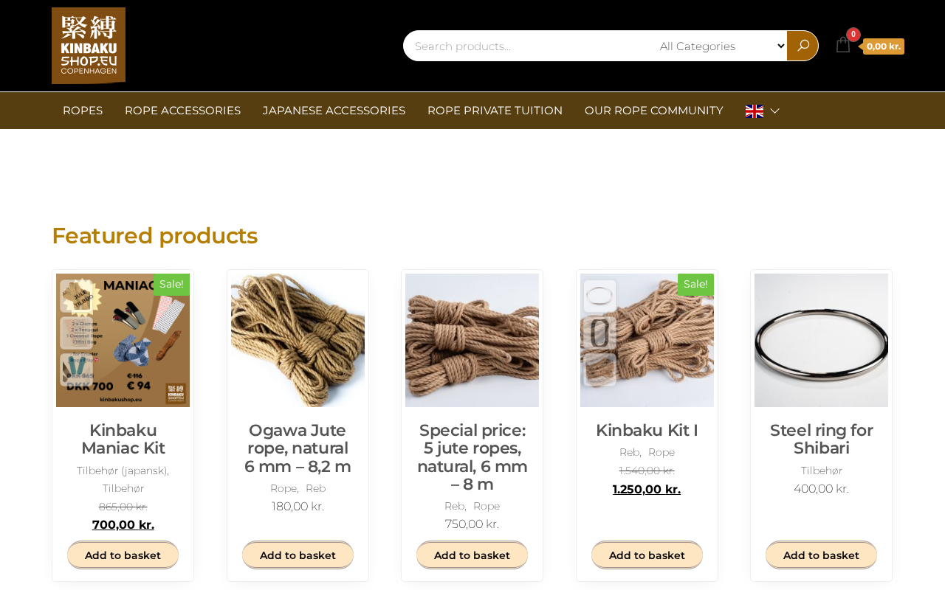
Task: Open the Rope Accessories menu
Action: [x=182, y=111]
